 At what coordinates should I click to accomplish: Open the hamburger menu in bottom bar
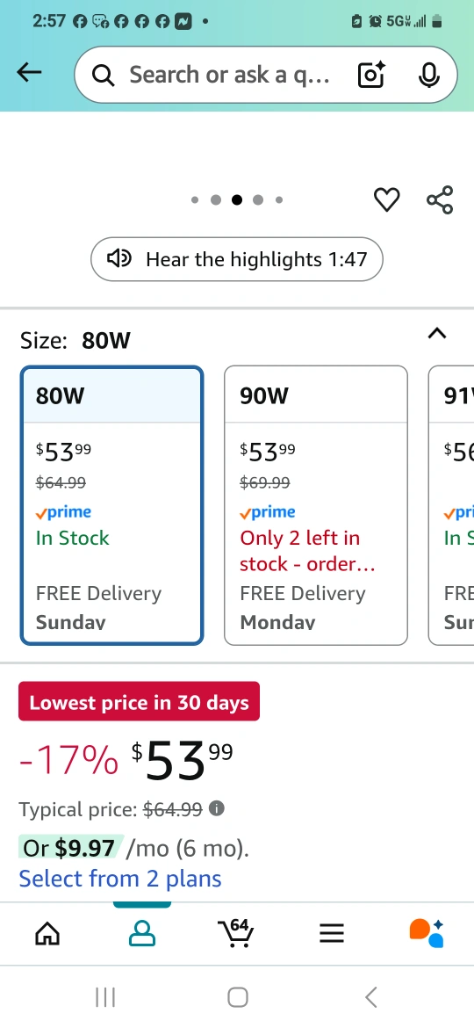332,933
